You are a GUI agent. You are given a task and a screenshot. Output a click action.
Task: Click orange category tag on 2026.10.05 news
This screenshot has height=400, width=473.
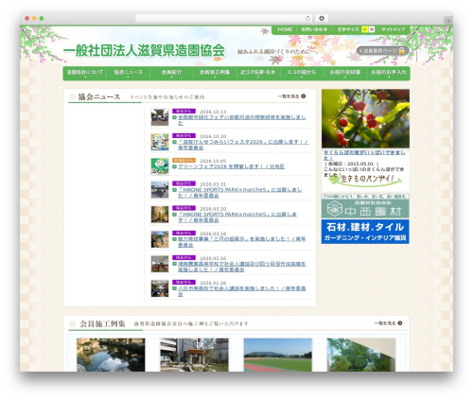tap(184, 160)
